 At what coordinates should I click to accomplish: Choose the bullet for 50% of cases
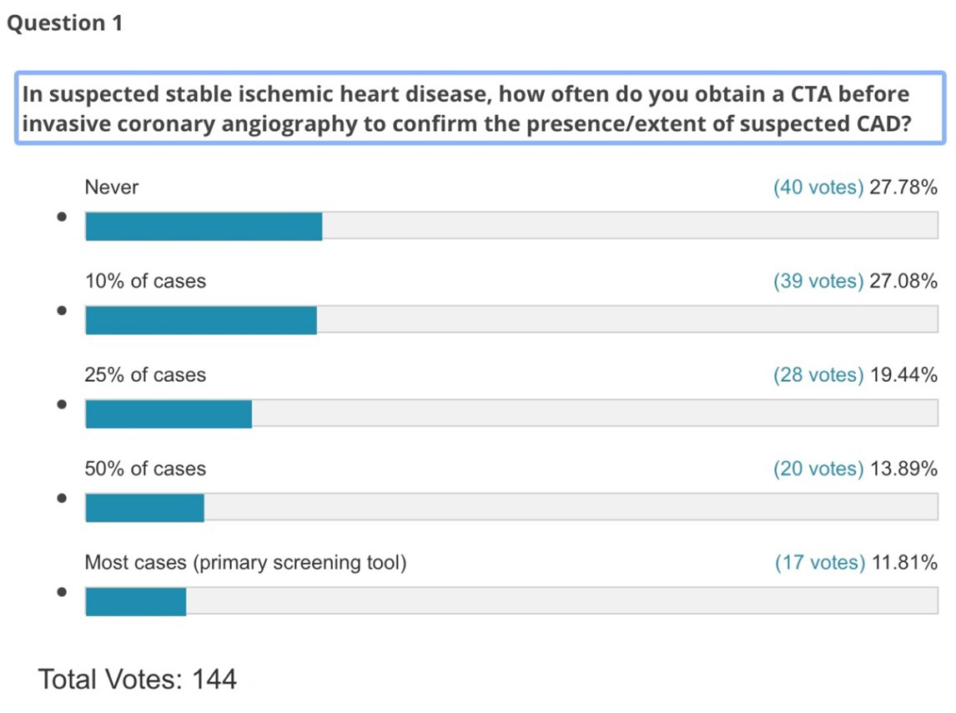[62, 499]
